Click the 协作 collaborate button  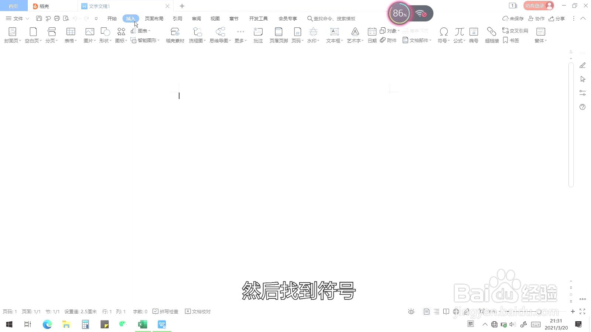[537, 18]
